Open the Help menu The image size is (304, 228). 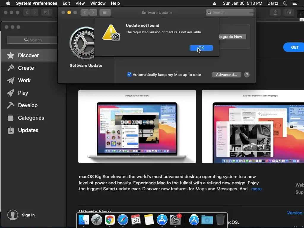pyautogui.click(x=115, y=3)
